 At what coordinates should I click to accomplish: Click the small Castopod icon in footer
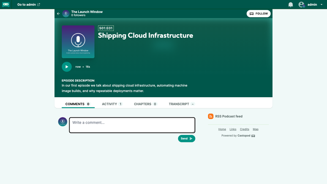(253, 136)
